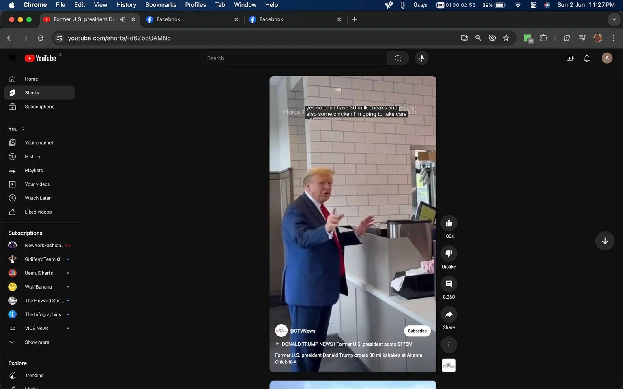Go to next short with down arrow

coord(605,241)
